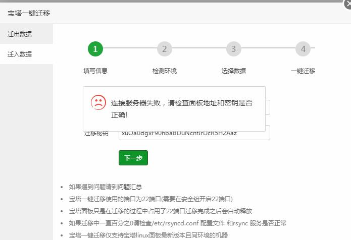Click step 1 circle 填写信息
351x240 pixels.
point(95,49)
